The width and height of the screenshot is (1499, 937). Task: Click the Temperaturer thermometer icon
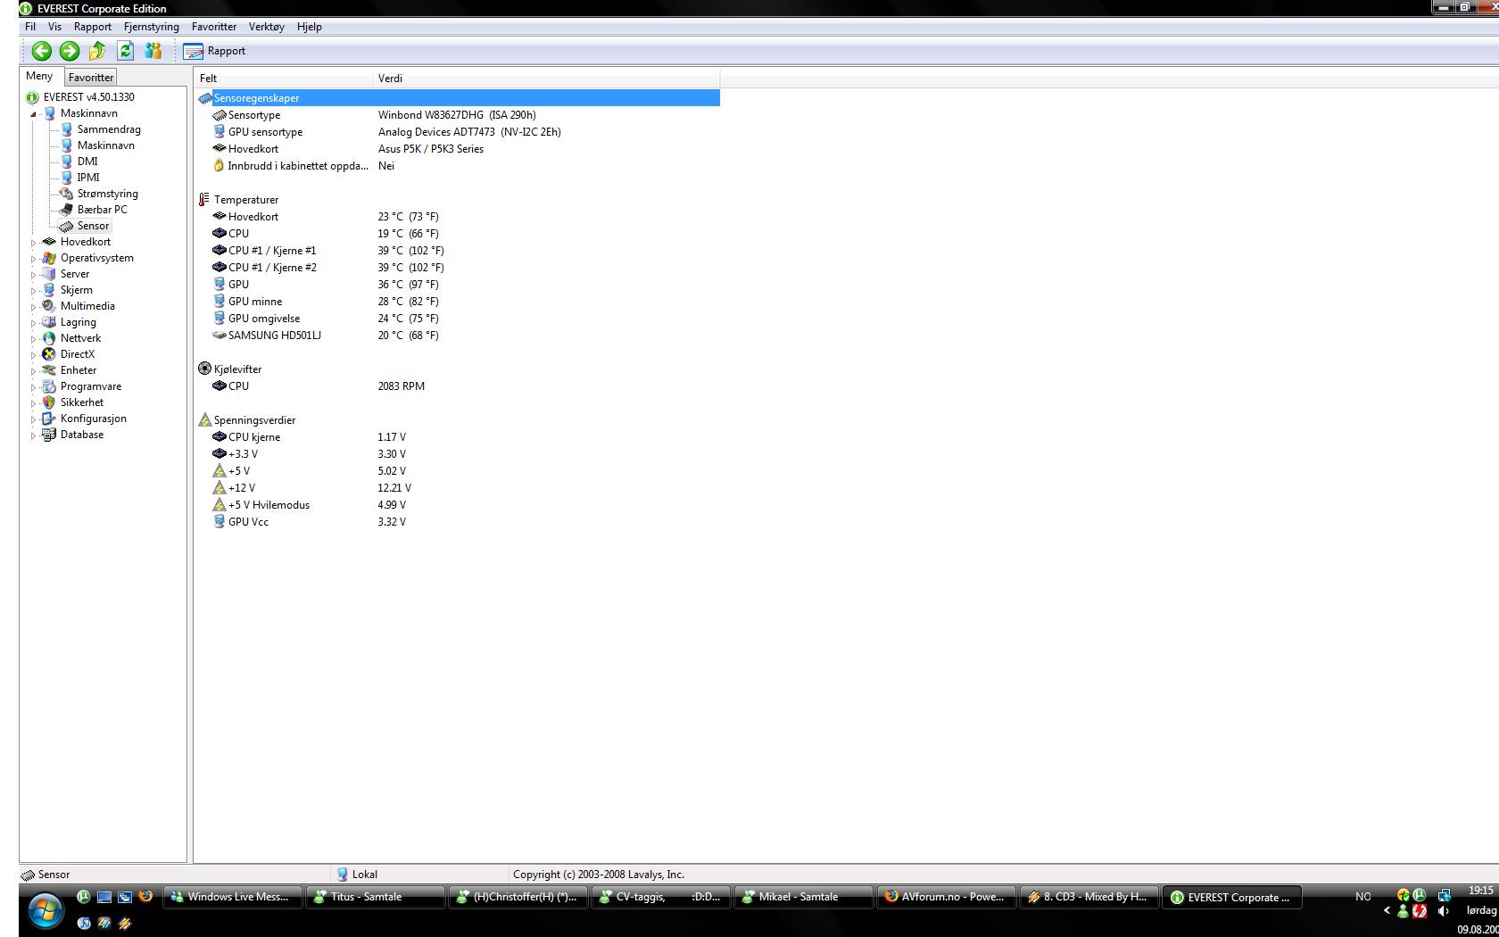tap(204, 200)
